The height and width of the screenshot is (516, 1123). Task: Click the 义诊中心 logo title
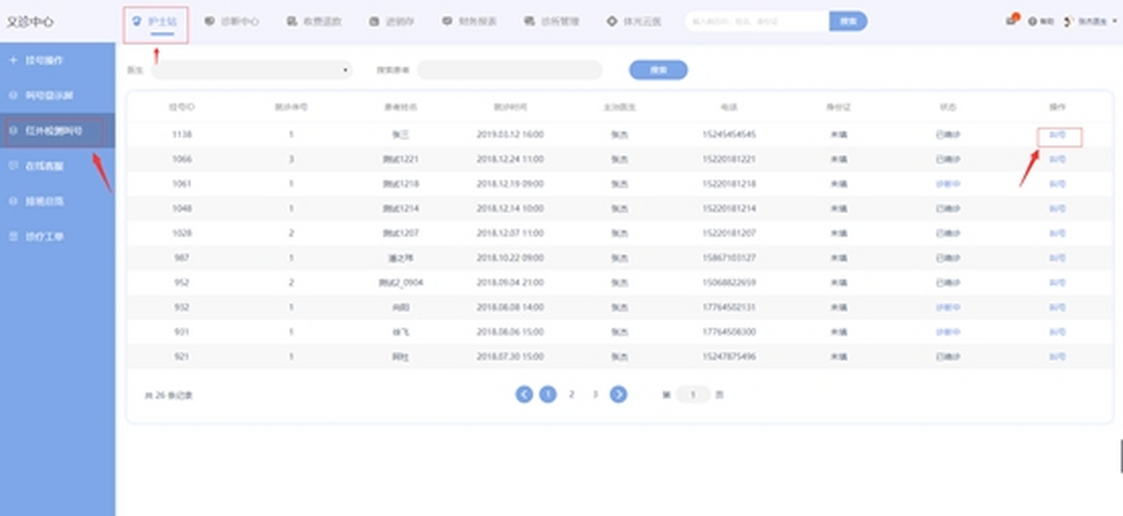[x=30, y=21]
